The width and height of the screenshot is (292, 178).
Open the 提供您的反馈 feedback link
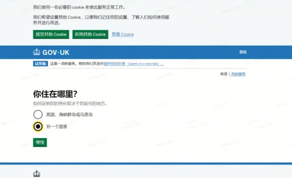point(134,64)
